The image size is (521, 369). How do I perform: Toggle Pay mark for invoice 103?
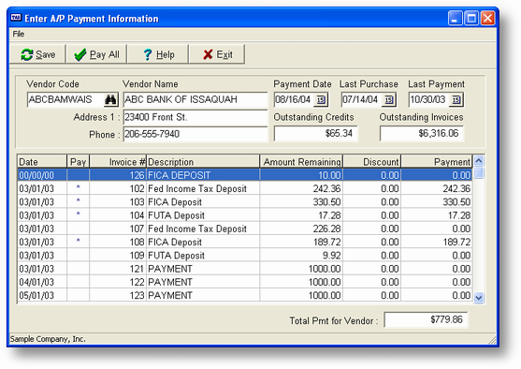tap(78, 201)
